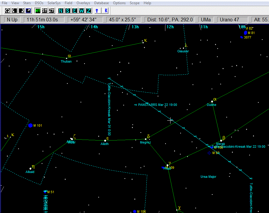Face east with the cyan E button
This screenshot has width=269, height=213.
pos(75,11)
